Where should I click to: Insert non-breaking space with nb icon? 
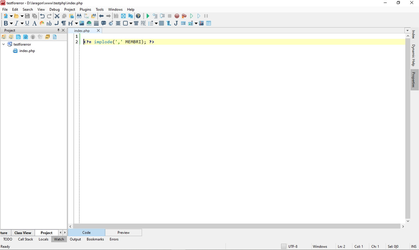pos(49,23)
